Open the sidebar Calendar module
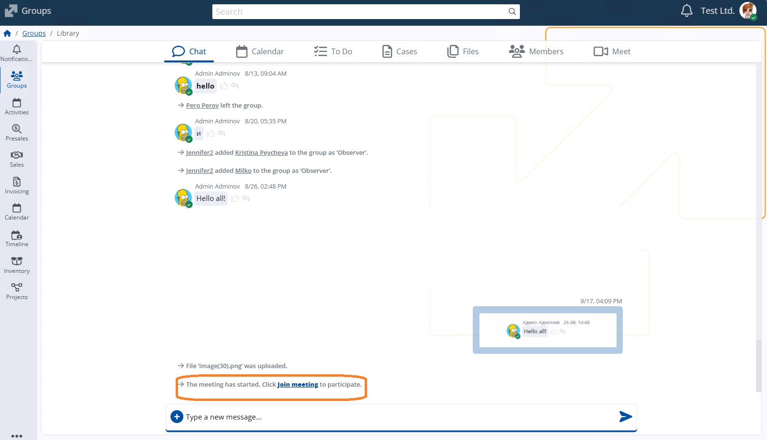 tap(17, 212)
